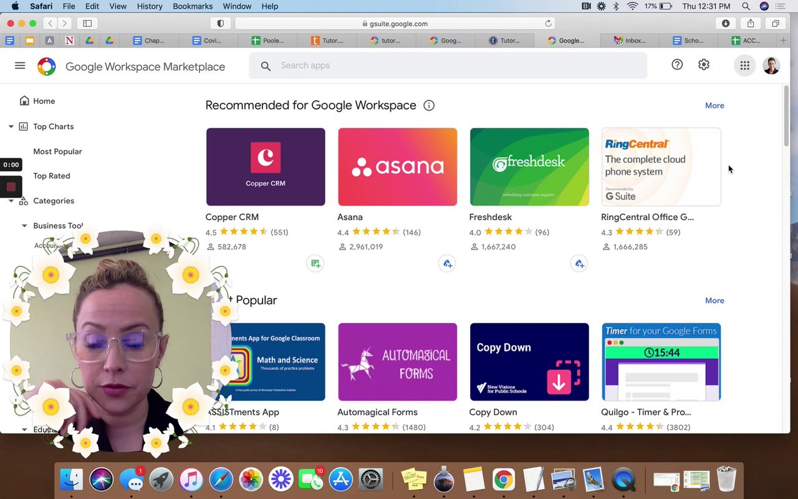Switch to the Poole... spreadsheet tab

pyautogui.click(x=267, y=41)
